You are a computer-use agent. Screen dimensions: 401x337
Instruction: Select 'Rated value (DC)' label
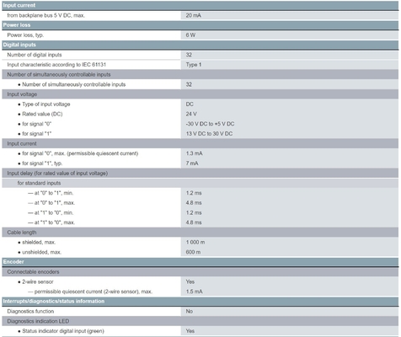(x=42, y=114)
